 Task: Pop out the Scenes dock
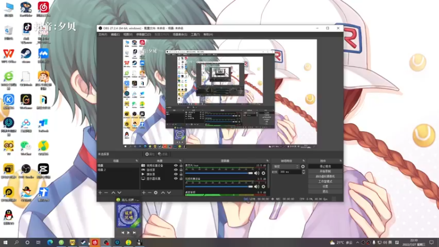click(137, 161)
